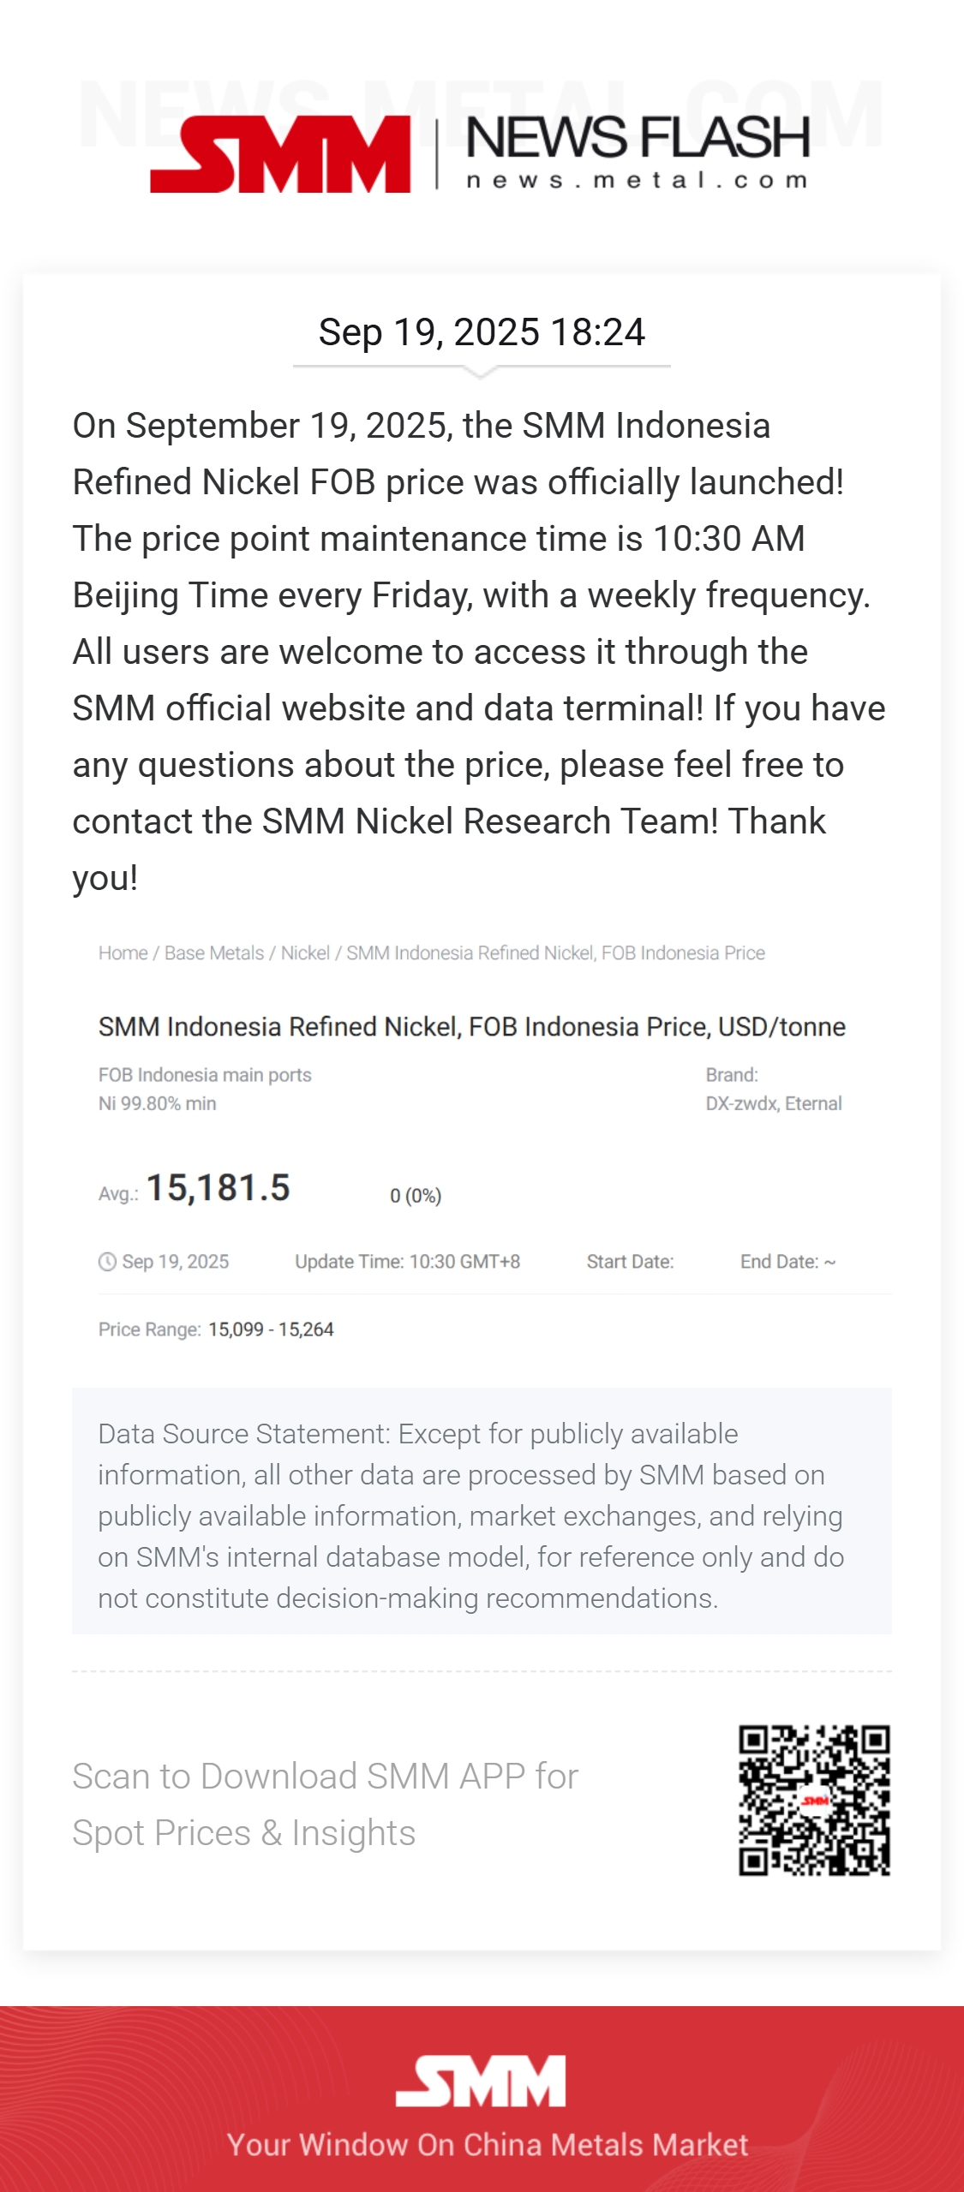The width and height of the screenshot is (964, 2192).
Task: Click the Start Date field
Action: coord(630,1262)
